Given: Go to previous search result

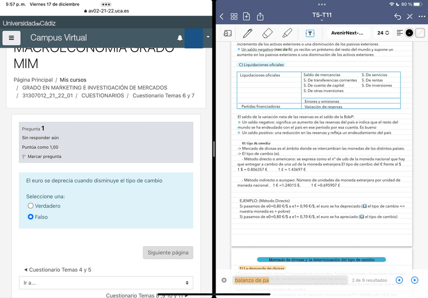Looking at the screenshot, I should coord(399,280).
